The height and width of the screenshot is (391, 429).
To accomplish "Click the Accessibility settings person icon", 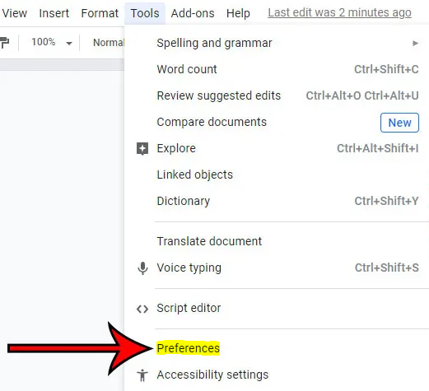I will tap(142, 375).
